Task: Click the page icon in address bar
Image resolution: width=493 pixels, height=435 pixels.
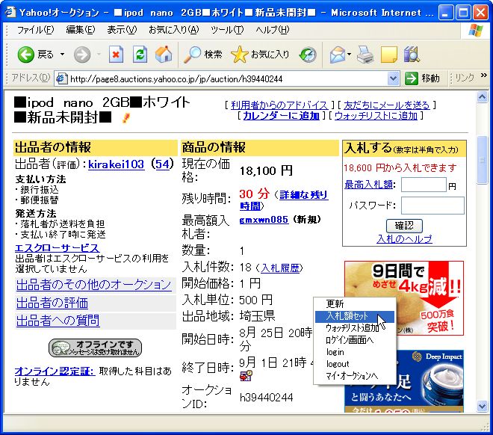Action: [x=62, y=78]
